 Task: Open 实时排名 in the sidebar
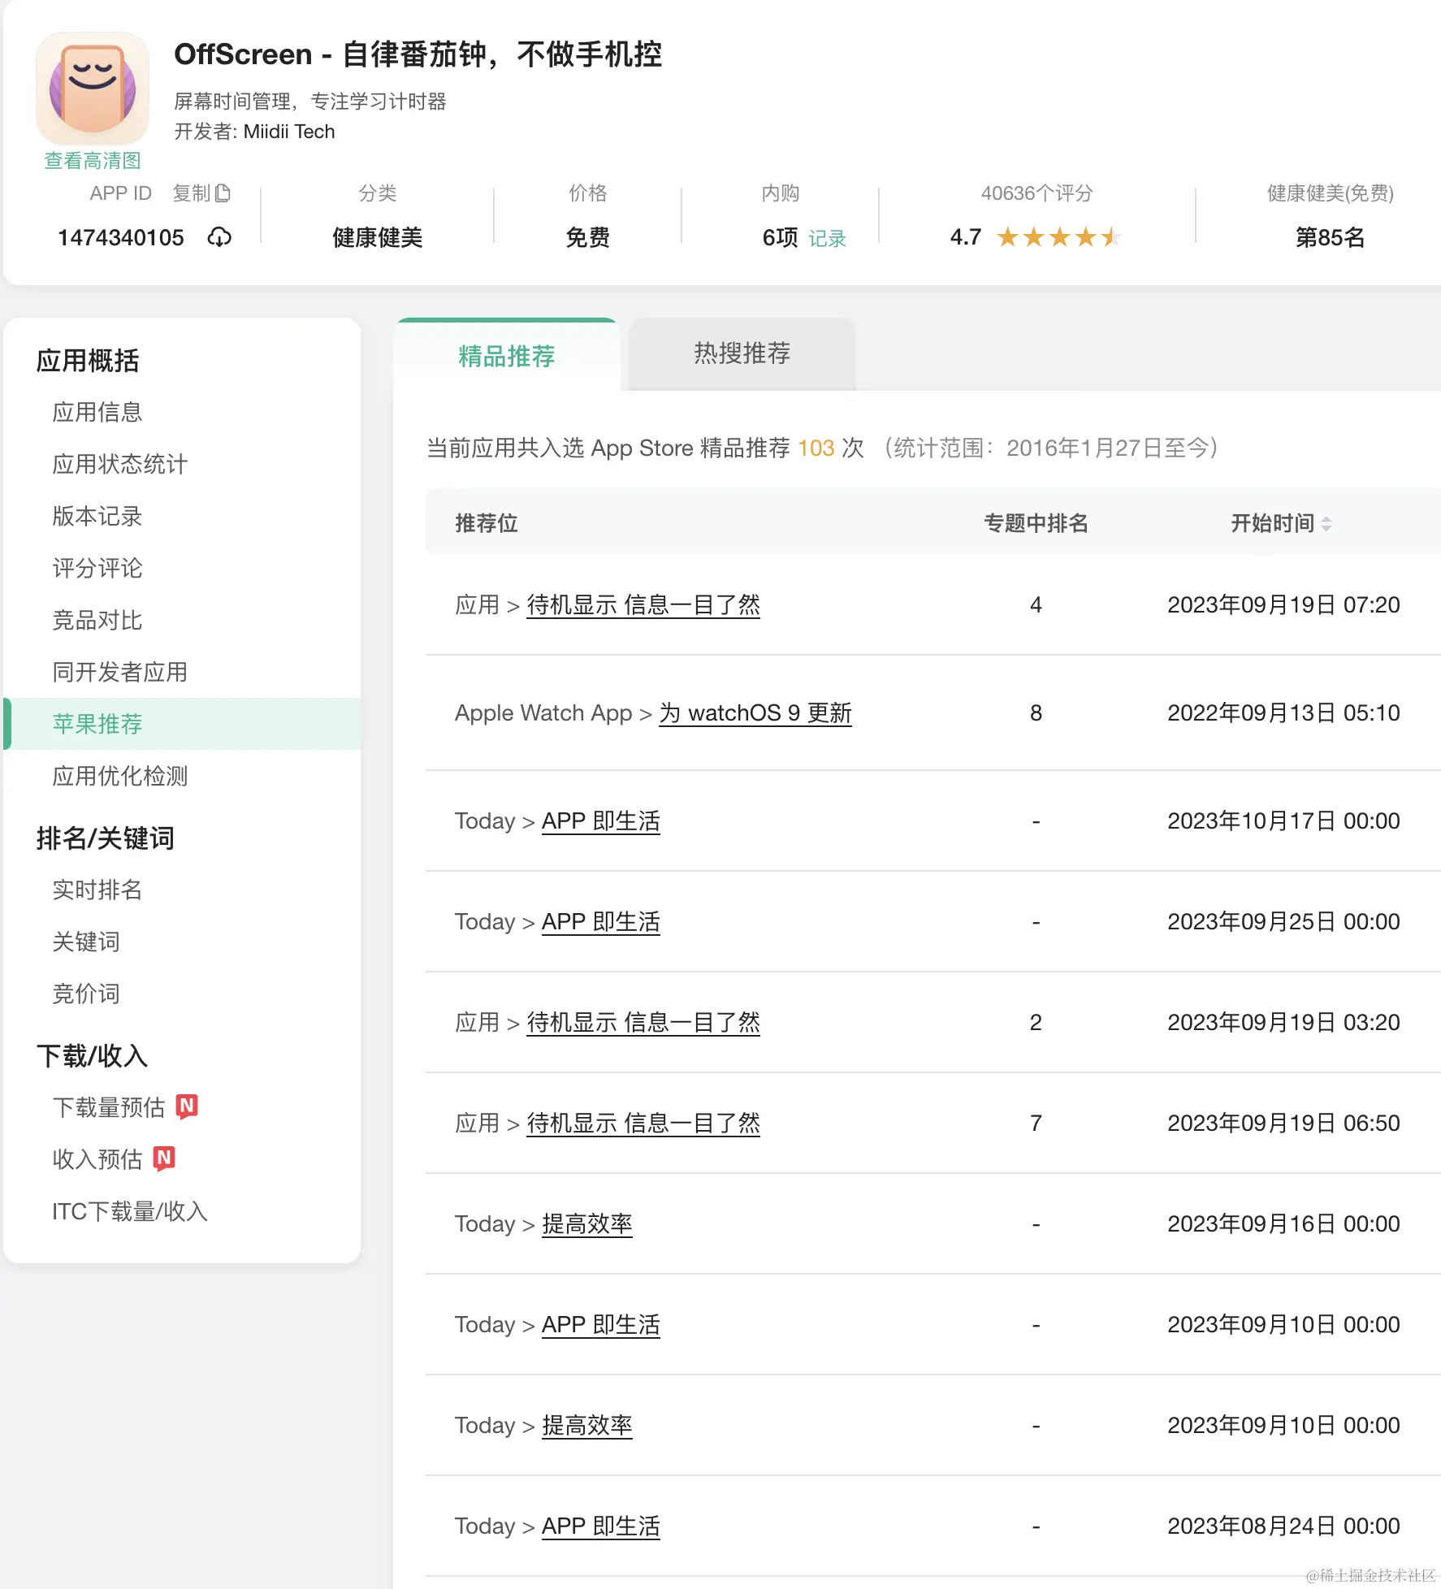(x=97, y=890)
